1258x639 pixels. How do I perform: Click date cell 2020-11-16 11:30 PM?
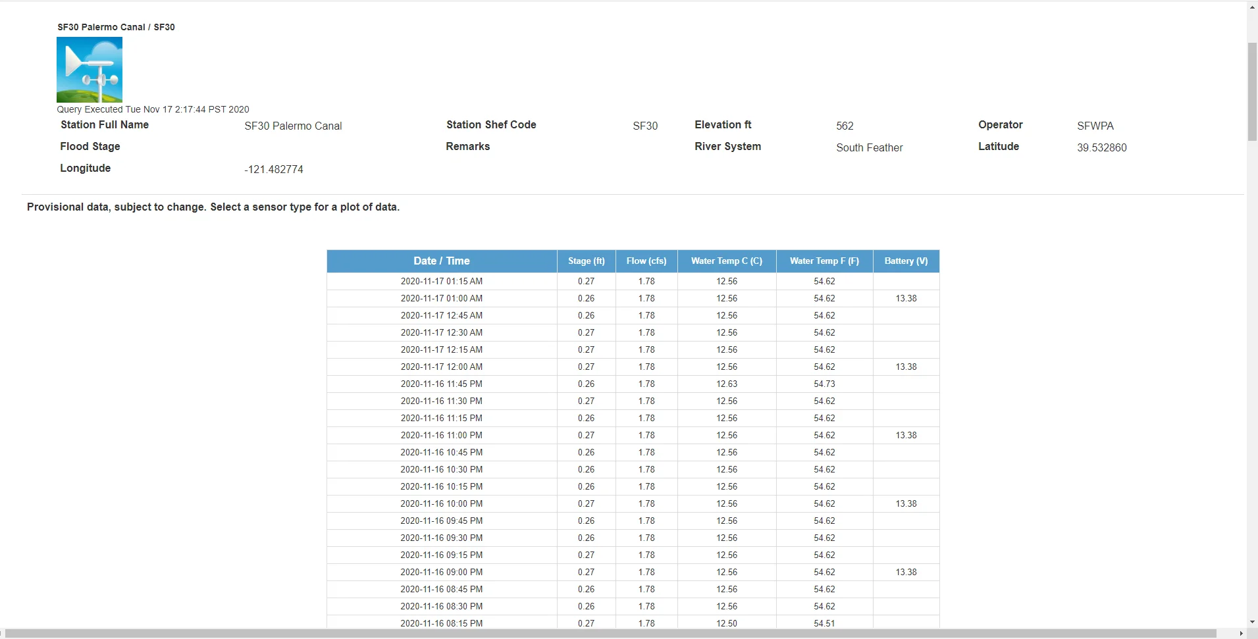coord(442,401)
